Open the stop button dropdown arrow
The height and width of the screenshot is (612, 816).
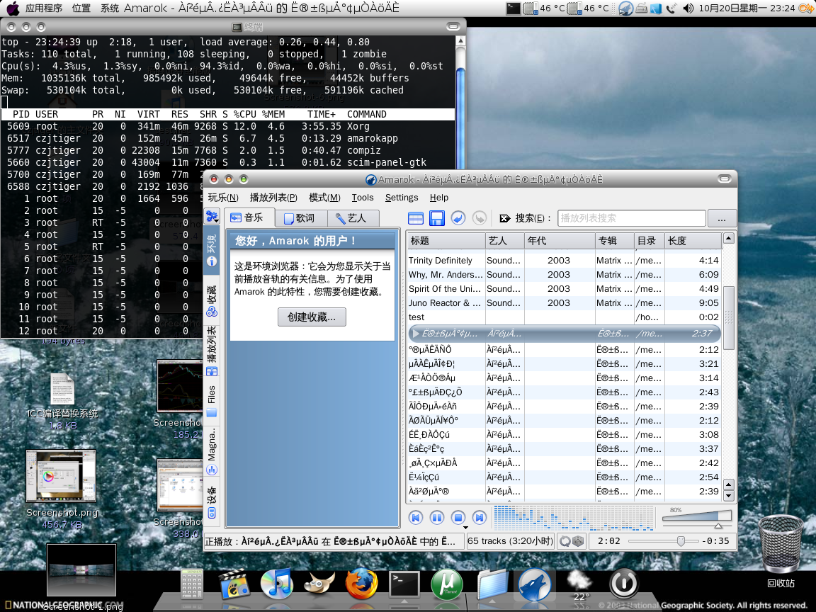tap(466, 527)
